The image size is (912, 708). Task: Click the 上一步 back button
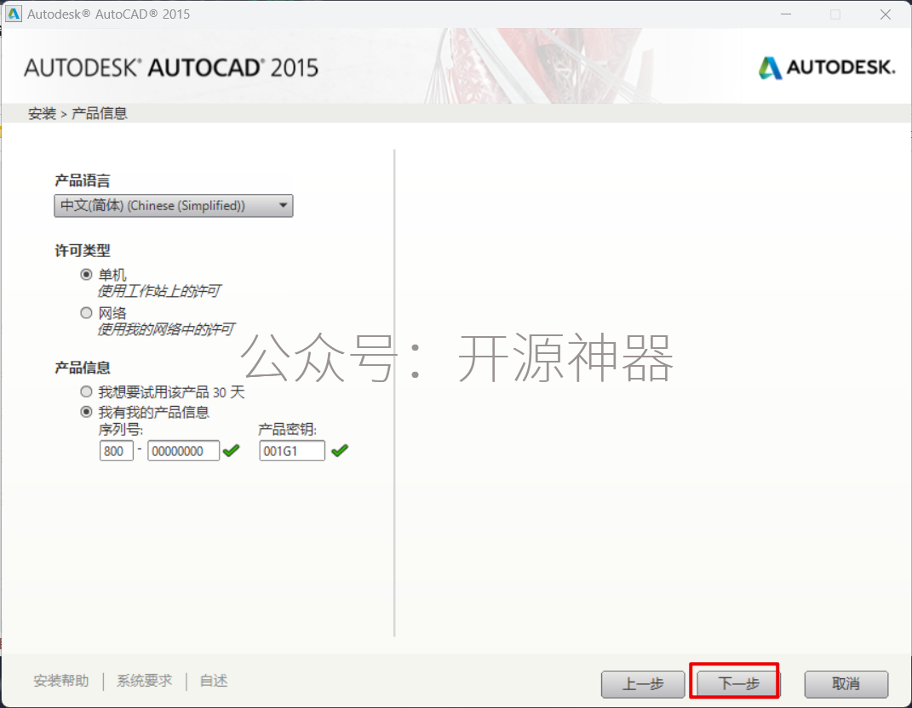(643, 683)
